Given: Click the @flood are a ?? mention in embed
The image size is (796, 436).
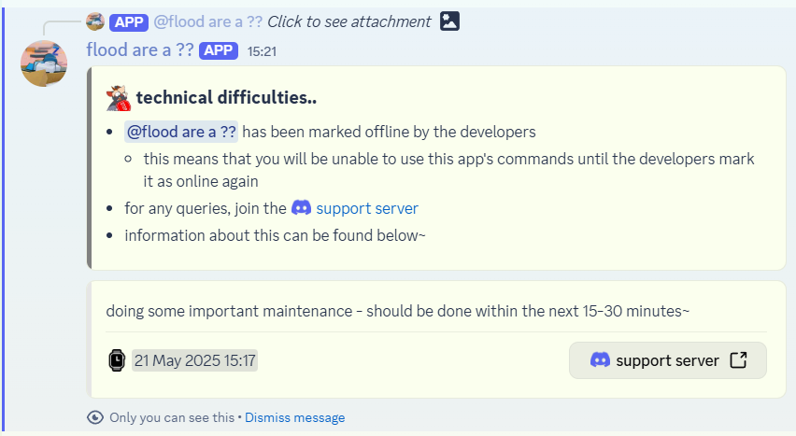Looking at the screenshot, I should point(181,132).
